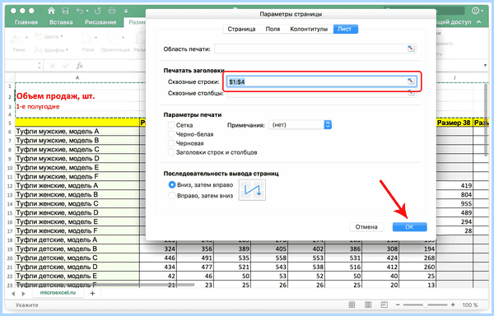Click the zoom out minus icon
The image size is (494, 316).
click(x=398, y=304)
